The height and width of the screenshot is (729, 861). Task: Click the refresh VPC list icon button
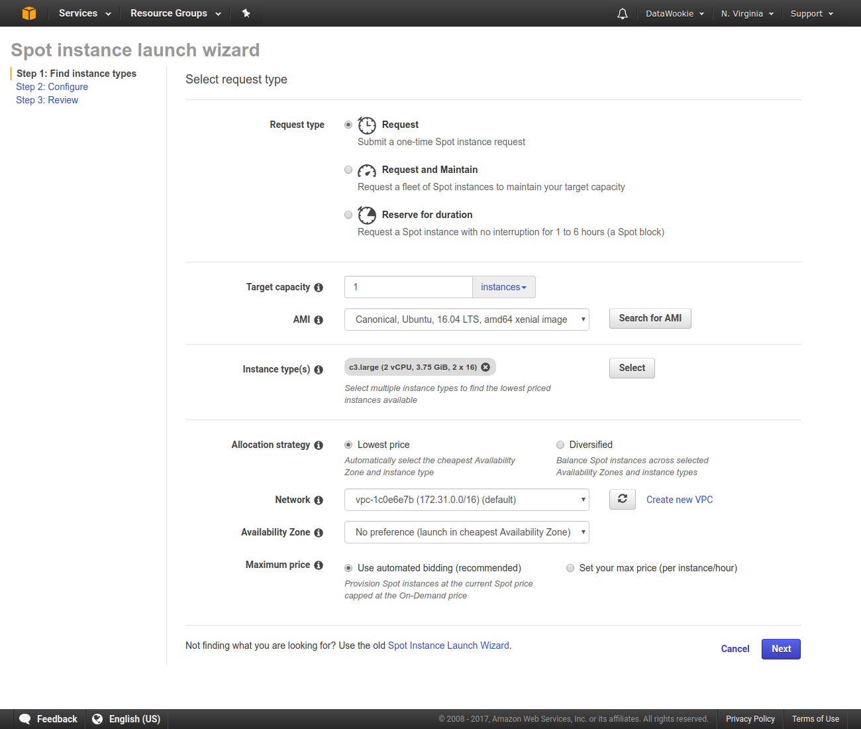[x=622, y=499]
